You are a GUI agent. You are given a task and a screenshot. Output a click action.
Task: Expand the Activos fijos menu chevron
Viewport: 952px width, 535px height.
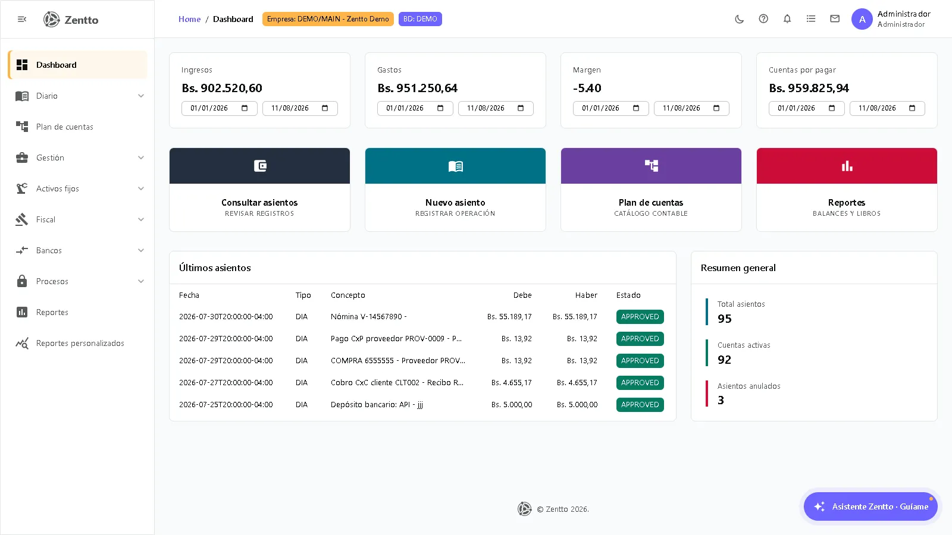pos(141,188)
